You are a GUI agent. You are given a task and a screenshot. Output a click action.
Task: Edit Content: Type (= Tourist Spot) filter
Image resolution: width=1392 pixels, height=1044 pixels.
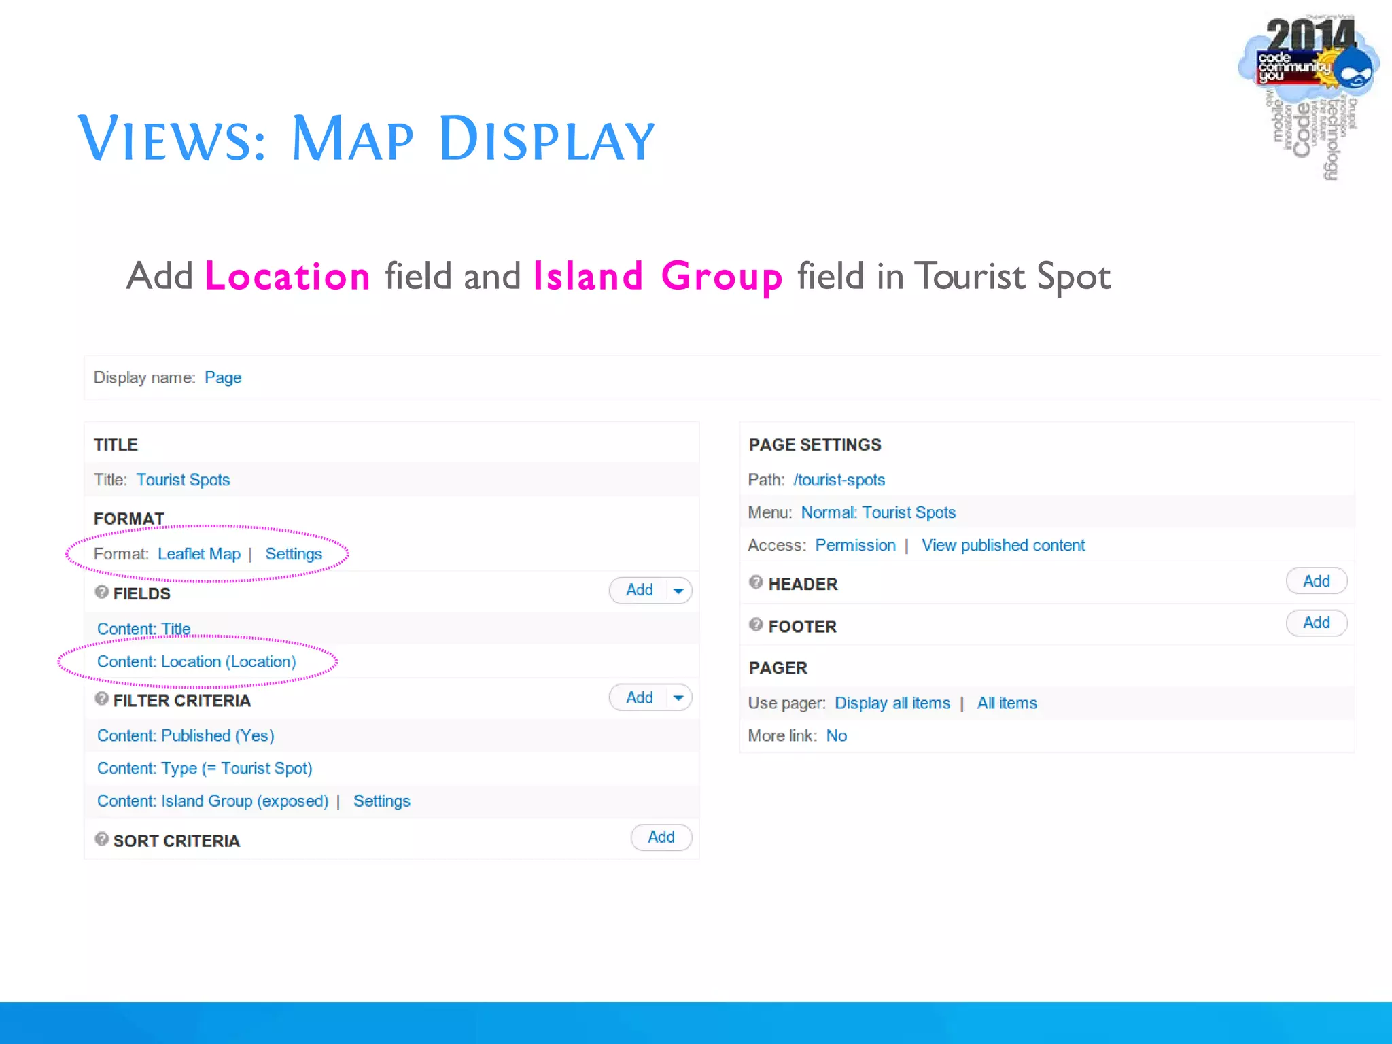[205, 768]
